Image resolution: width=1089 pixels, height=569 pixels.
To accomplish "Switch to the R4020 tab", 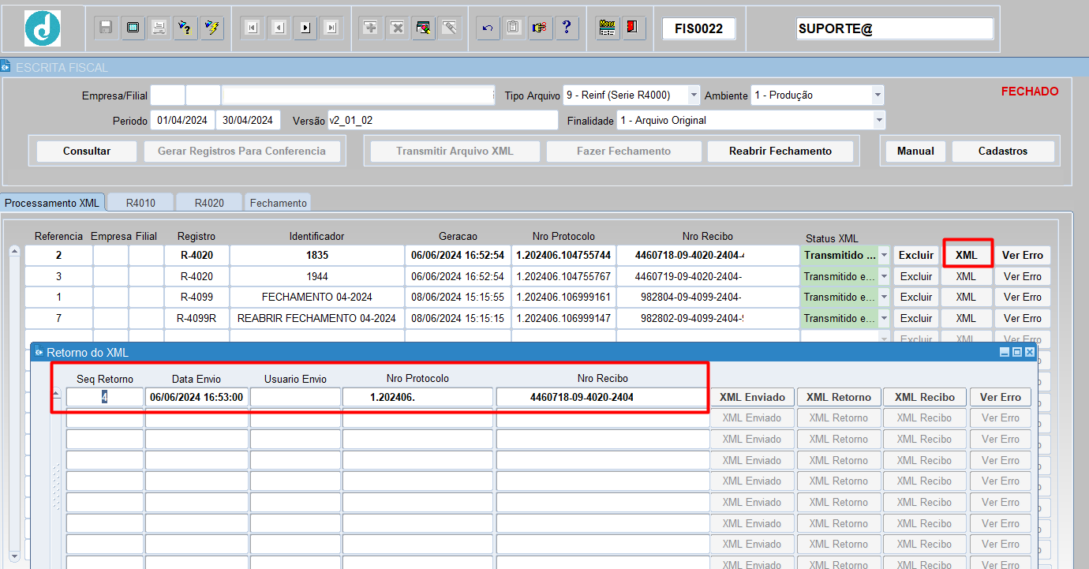I will [x=209, y=203].
